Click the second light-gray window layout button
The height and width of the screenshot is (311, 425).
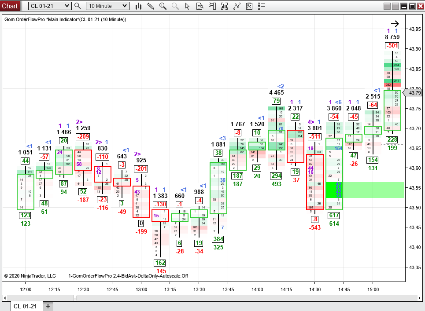395,6
